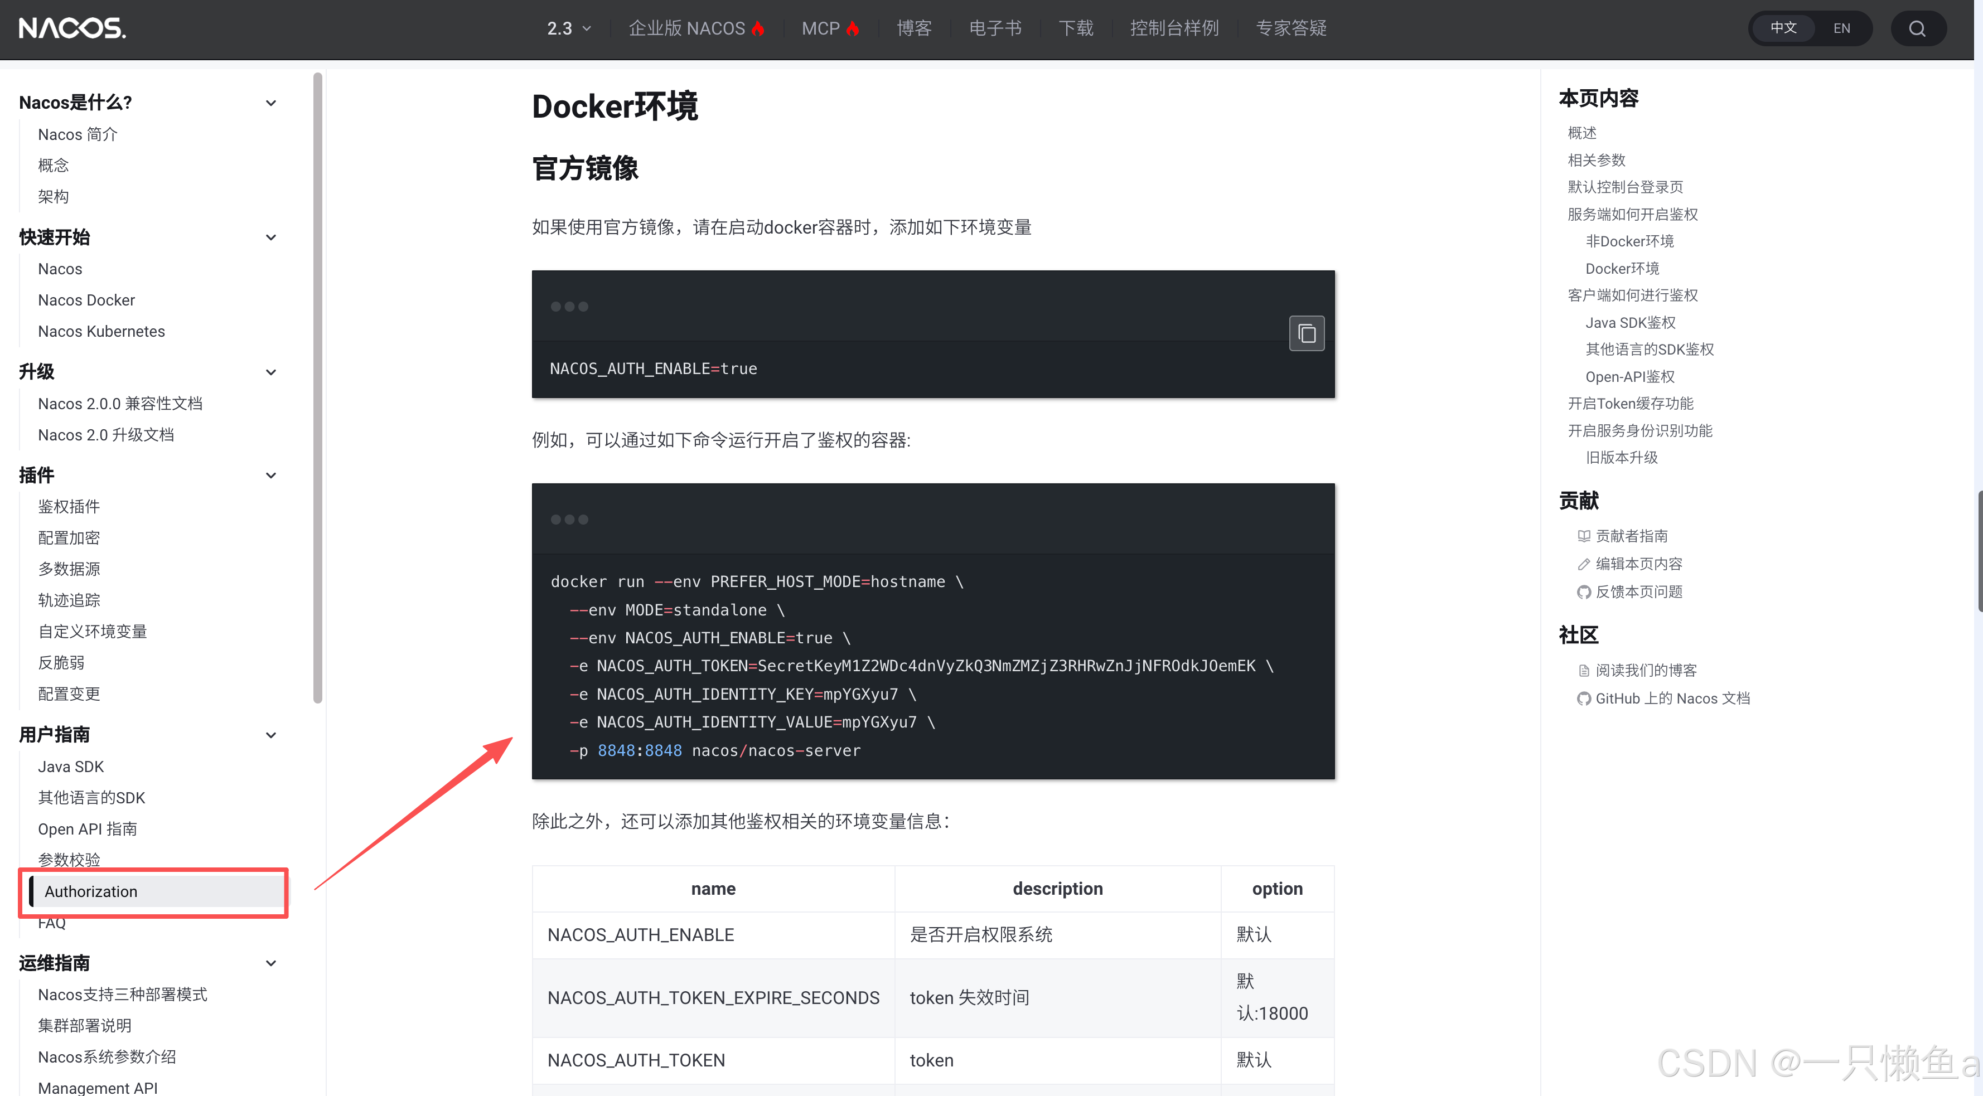Image resolution: width=1983 pixels, height=1096 pixels.
Task: Copy the NACOS_AUTH_ENABLE code snippet
Action: (x=1307, y=333)
